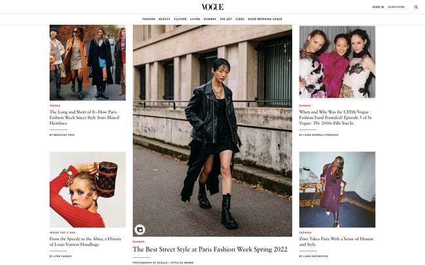This screenshot has width=425, height=265.
Task: Open the Fashion menu item
Action: [x=149, y=19]
